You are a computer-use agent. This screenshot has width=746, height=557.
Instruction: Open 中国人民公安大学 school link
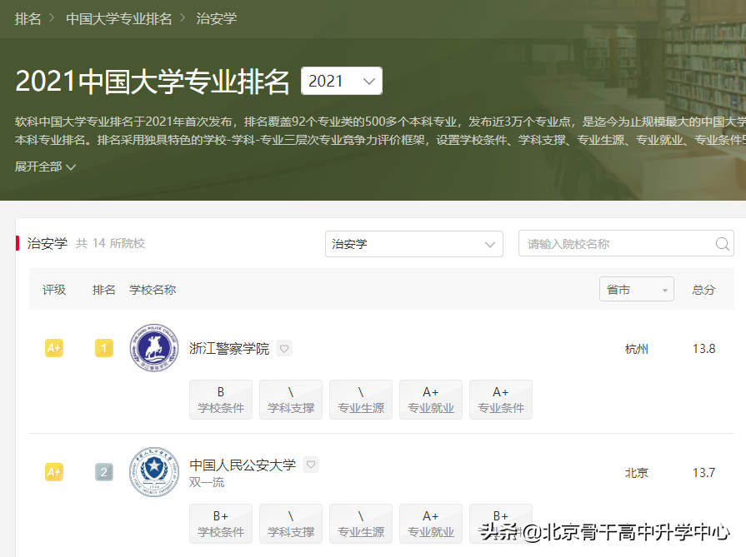click(x=243, y=465)
